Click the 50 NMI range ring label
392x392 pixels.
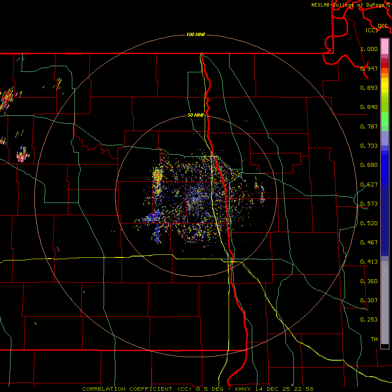click(196, 115)
